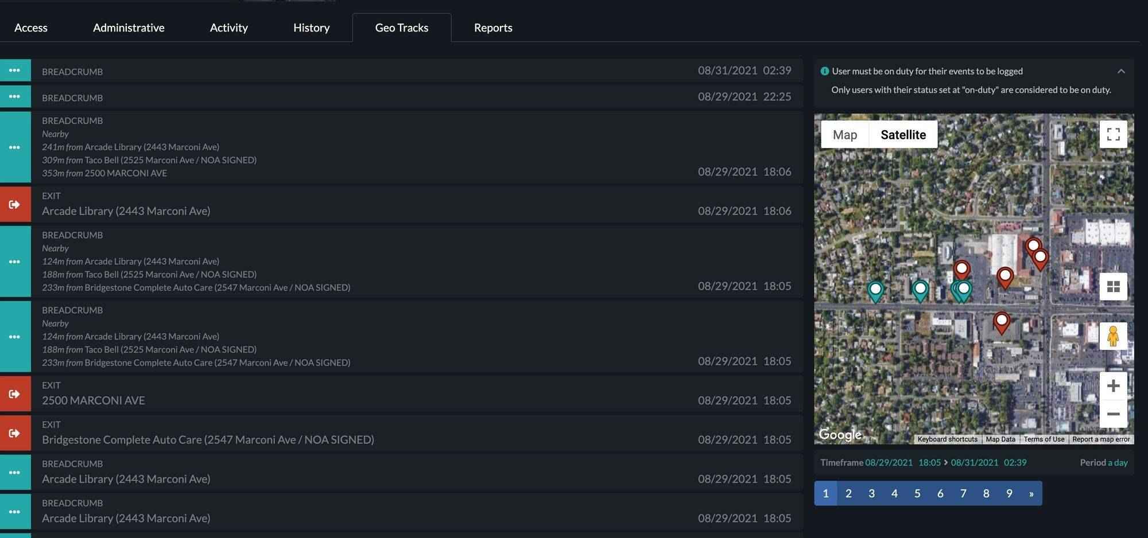Click the ellipsis icon on the first BREADCRUMB entry
Image resolution: width=1148 pixels, height=538 pixels.
15,70
